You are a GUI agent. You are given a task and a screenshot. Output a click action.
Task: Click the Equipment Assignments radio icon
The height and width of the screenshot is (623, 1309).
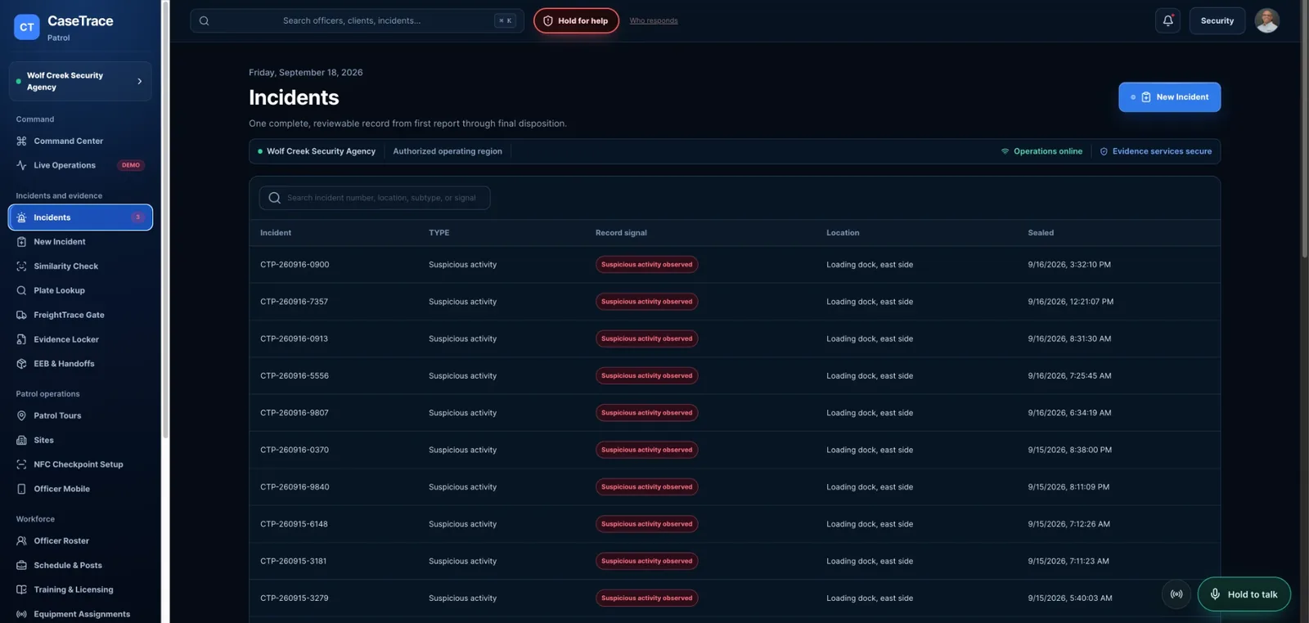pos(21,614)
